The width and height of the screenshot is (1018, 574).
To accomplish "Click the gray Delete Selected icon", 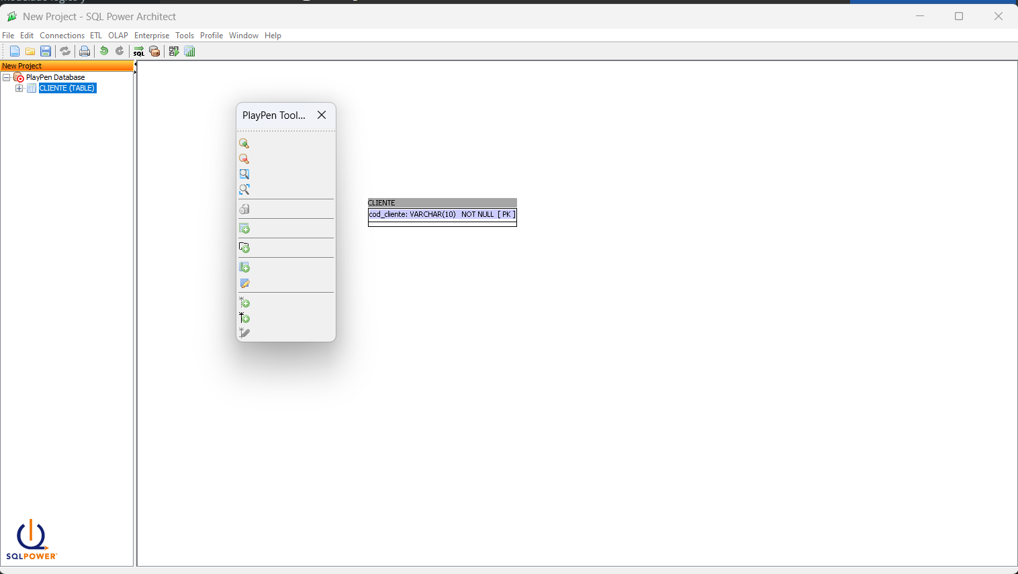I will pyautogui.click(x=244, y=209).
